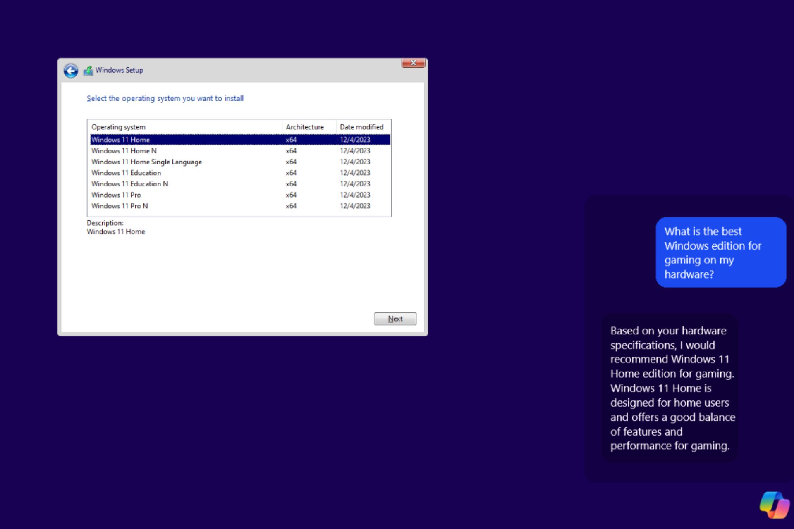Click the user's blue chat question bubble
Viewport: 794px width, 529px height.
720,252
